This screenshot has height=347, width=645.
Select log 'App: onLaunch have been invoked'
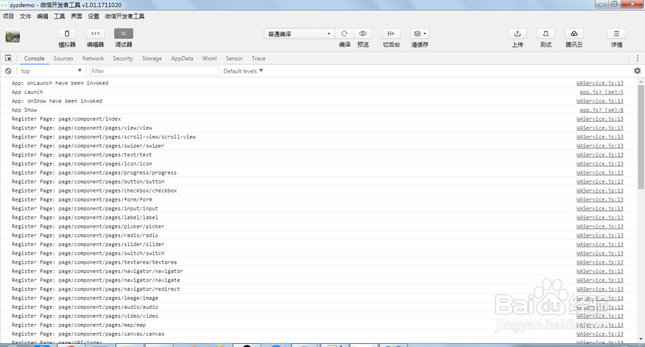tap(60, 83)
